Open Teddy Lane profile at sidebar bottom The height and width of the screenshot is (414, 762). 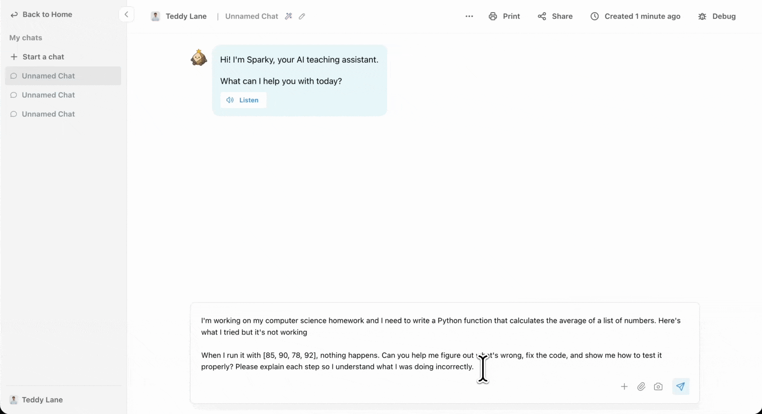[36, 400]
